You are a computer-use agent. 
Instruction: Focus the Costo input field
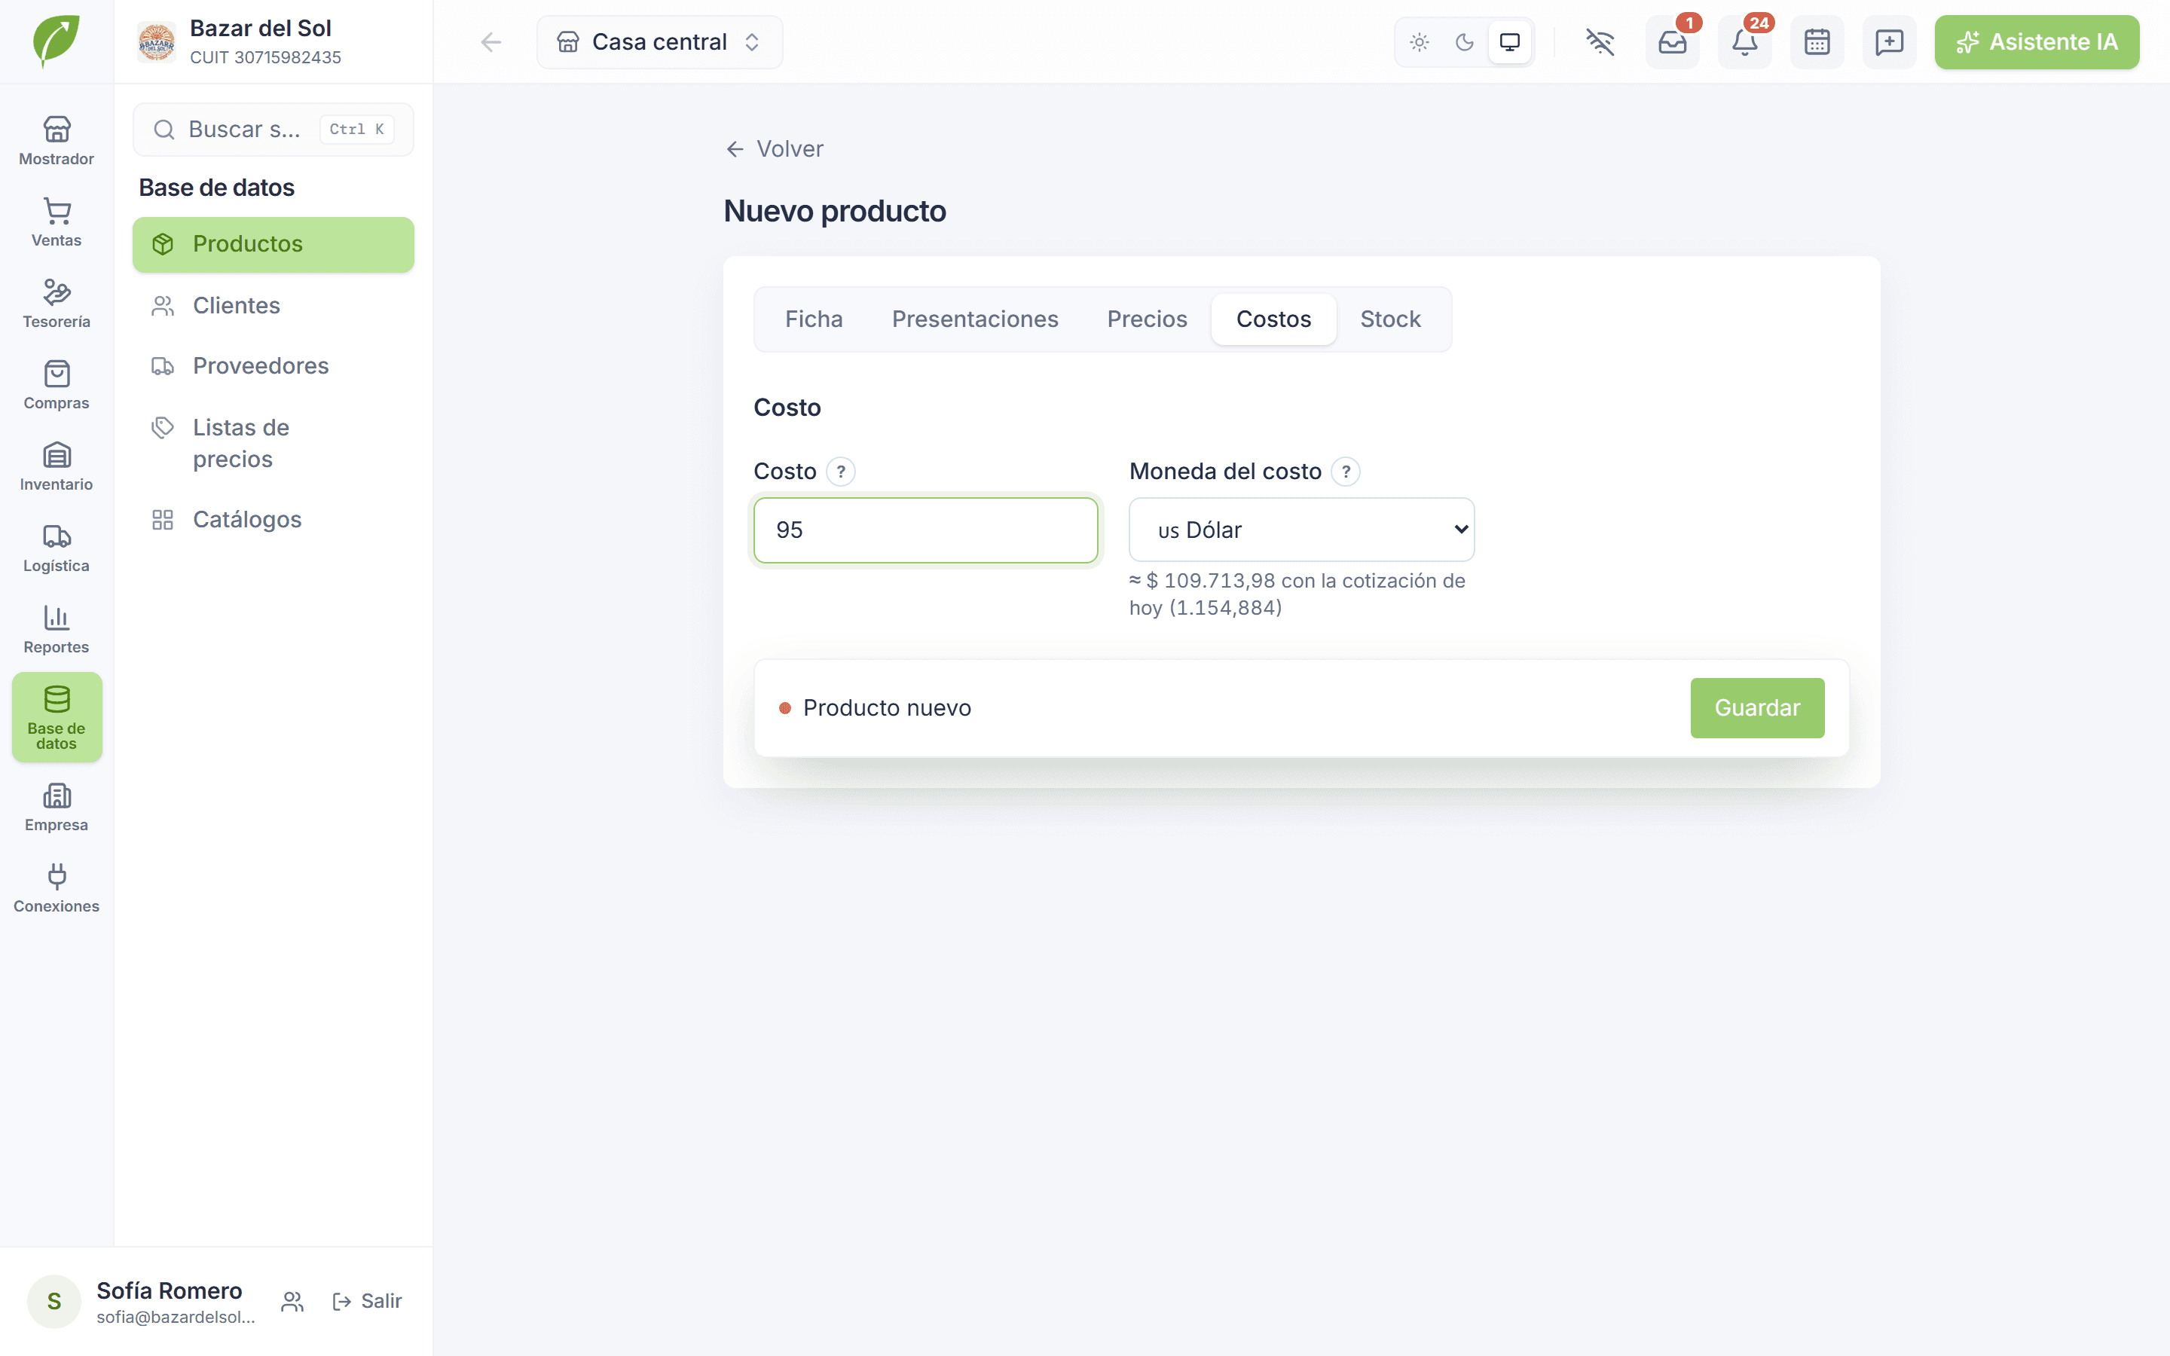(925, 530)
